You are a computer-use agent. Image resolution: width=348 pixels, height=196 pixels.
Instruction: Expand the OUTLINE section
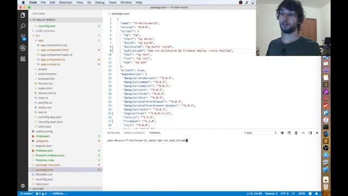(x=38, y=189)
